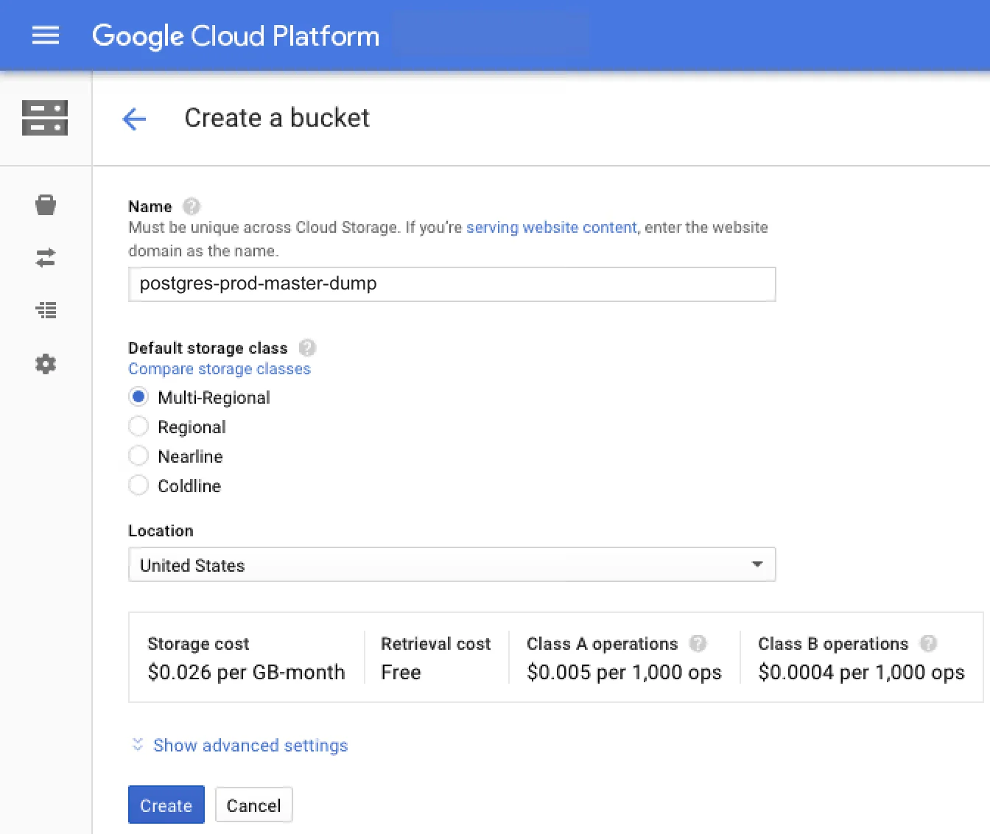This screenshot has height=834, width=990.
Task: Click the Create button
Action: [166, 805]
